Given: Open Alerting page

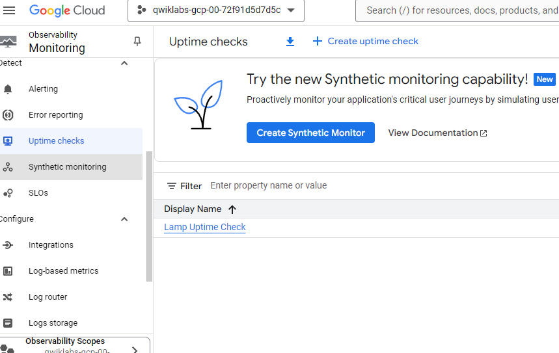Looking at the screenshot, I should coord(43,89).
